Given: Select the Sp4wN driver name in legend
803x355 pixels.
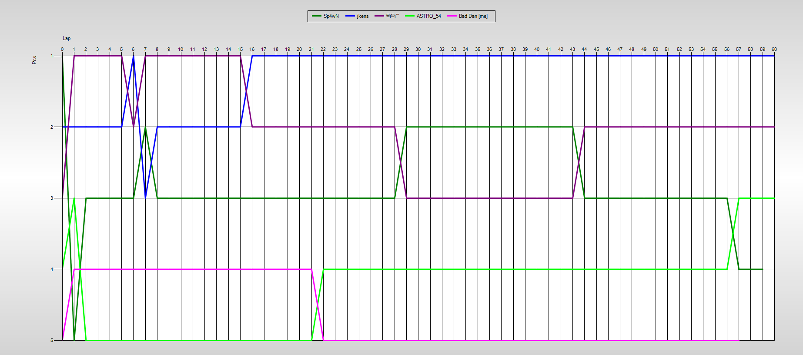Looking at the screenshot, I should tap(331, 16).
